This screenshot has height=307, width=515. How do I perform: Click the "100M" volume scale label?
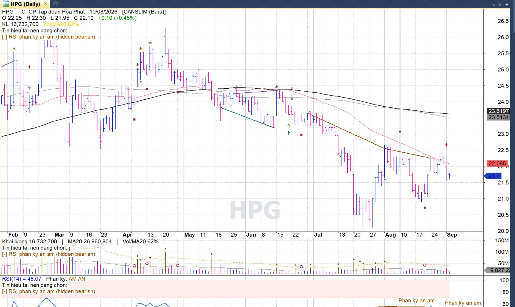tap(502, 252)
